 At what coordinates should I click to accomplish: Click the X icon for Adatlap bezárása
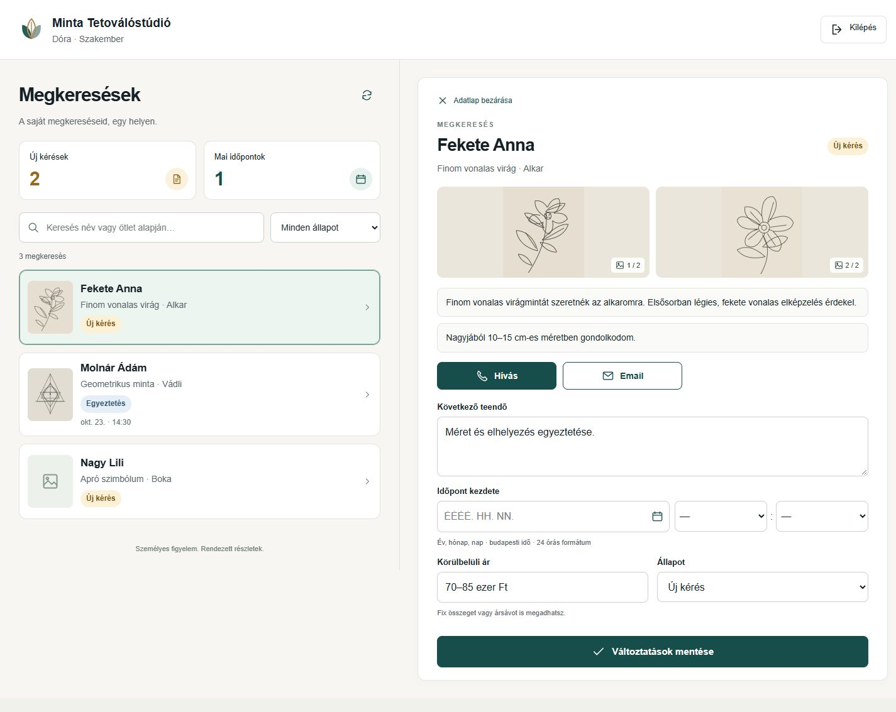(443, 101)
